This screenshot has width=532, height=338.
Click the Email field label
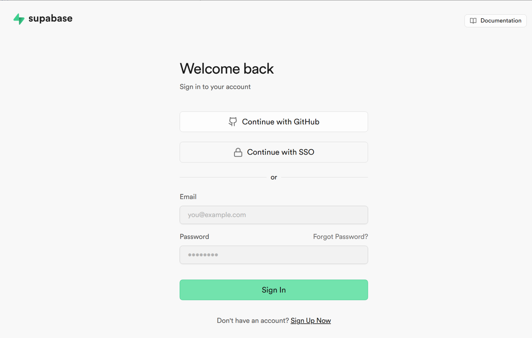pos(188,197)
